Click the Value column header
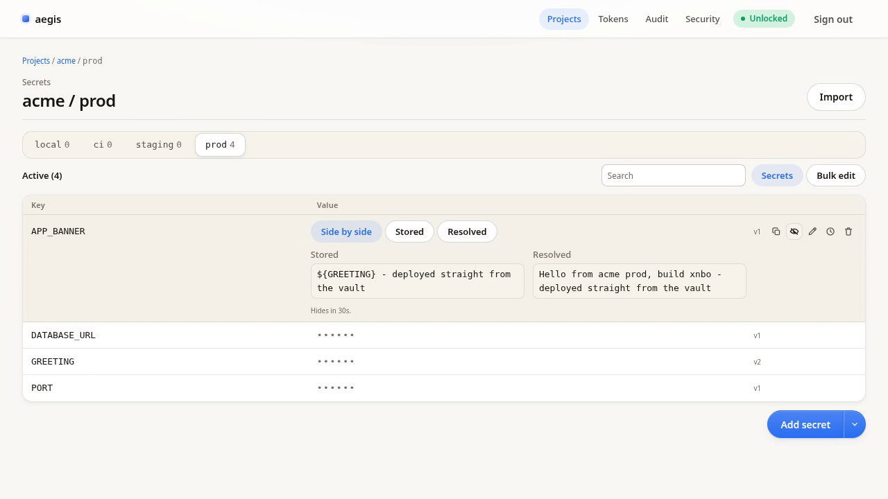The image size is (888, 499). [x=327, y=205]
